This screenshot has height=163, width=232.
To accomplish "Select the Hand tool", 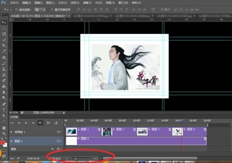I will (4, 128).
